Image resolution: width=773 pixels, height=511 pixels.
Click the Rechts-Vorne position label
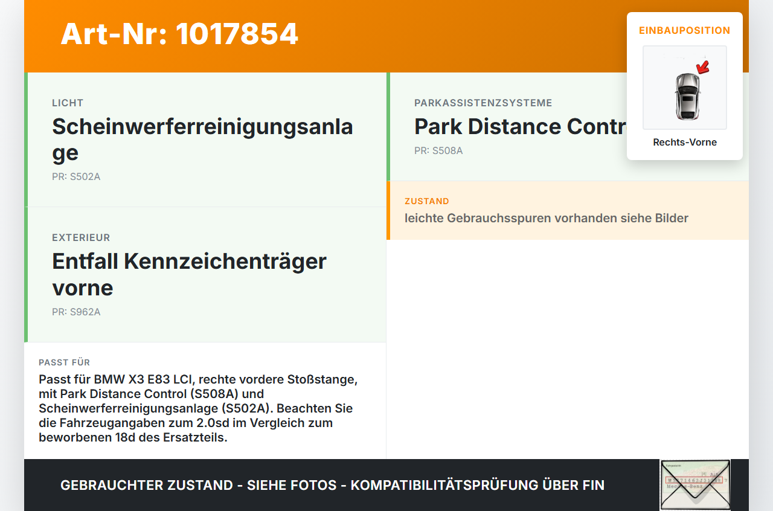(685, 143)
